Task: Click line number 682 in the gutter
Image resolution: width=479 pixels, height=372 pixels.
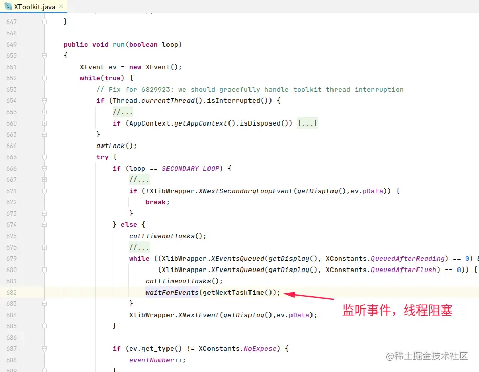Action: (x=12, y=292)
